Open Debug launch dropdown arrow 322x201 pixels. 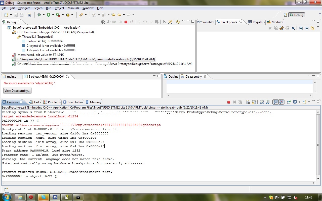point(44,15)
